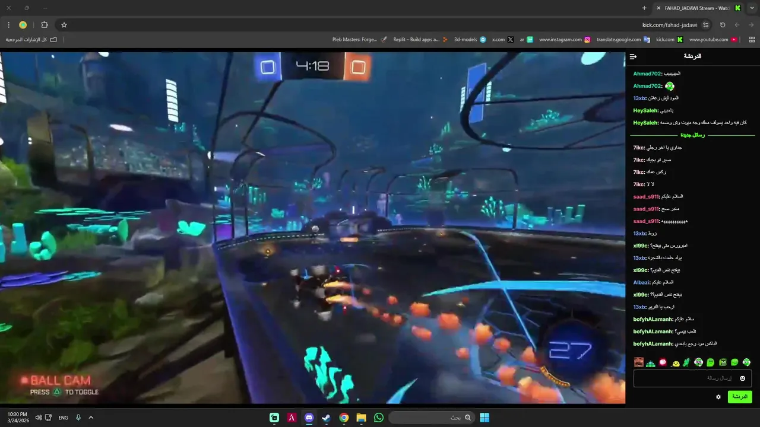The height and width of the screenshot is (427, 760).
Task: Insert the green rocket emote
Action: tap(687, 362)
